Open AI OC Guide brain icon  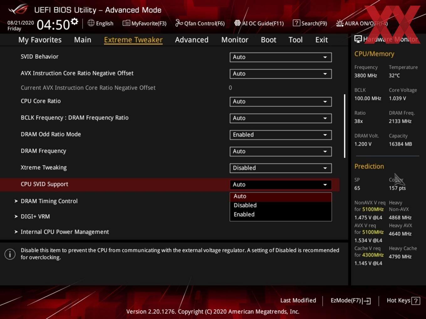[x=237, y=23]
